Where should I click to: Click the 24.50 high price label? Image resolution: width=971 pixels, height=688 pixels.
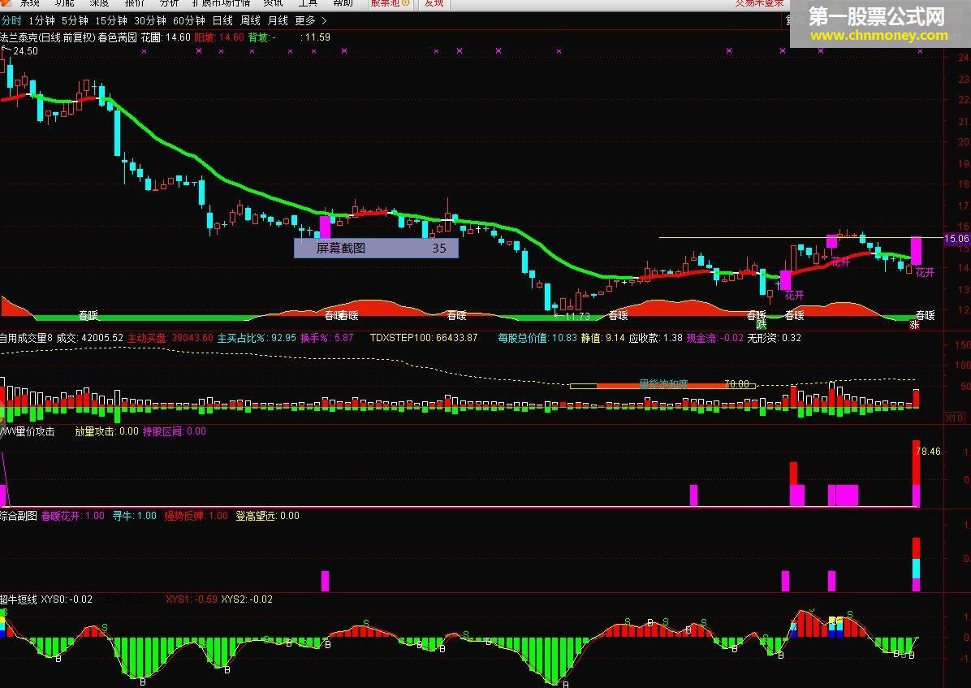(x=25, y=51)
